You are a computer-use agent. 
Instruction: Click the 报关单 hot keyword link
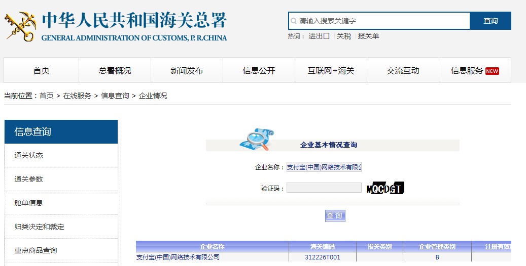pos(368,36)
